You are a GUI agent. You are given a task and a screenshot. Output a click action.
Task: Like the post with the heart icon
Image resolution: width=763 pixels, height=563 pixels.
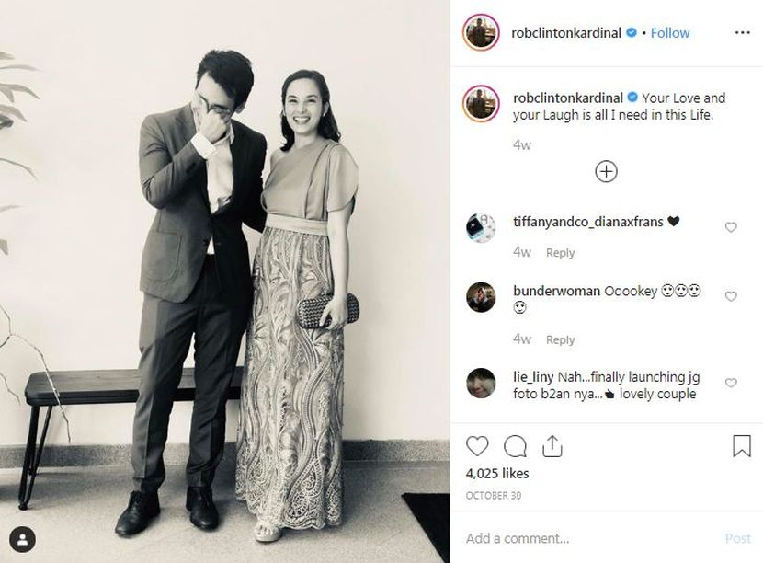tap(477, 446)
